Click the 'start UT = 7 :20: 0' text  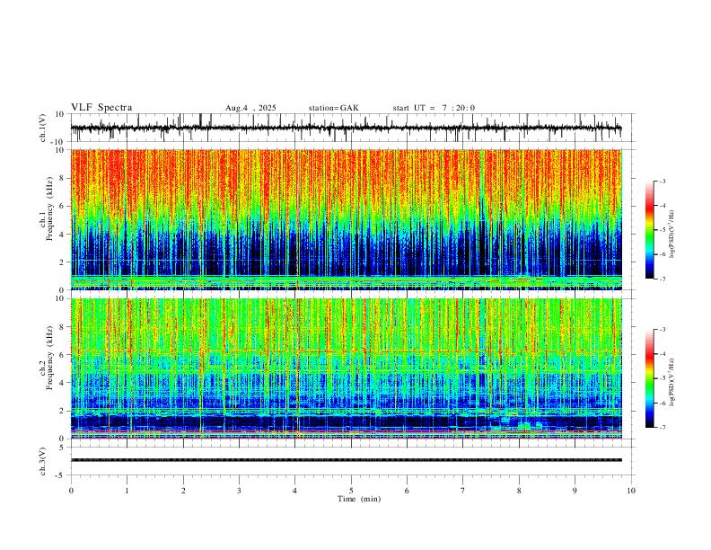click(434, 108)
